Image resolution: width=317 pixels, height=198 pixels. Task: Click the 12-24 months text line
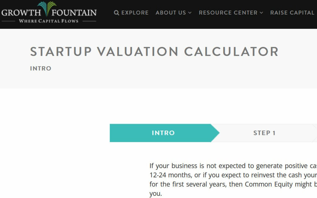tap(233, 175)
